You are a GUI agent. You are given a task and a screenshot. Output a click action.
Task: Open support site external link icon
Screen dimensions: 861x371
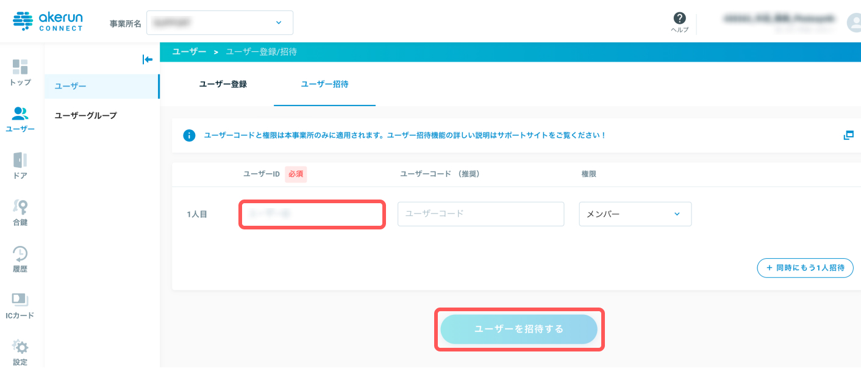point(848,135)
